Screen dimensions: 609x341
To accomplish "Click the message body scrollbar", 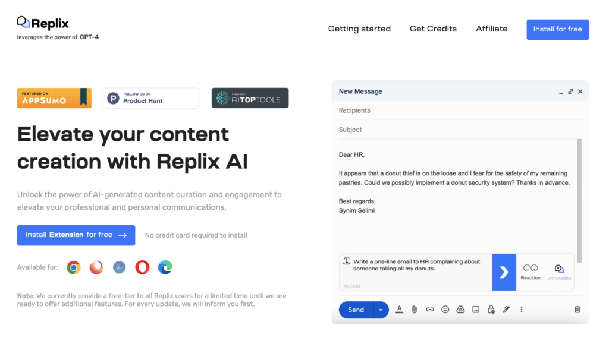I will click(579, 201).
